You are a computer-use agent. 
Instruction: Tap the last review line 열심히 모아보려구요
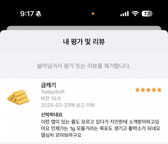click(x=61, y=135)
